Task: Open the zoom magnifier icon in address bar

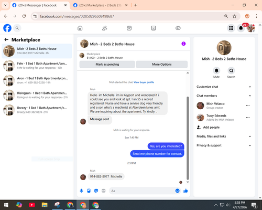Action: (226, 16)
